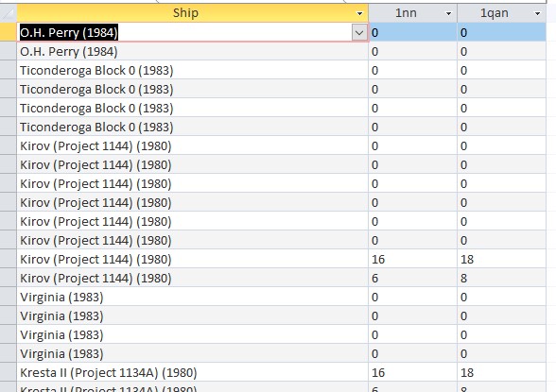
Task: Click the row selector for the first Virginia (1983) row
Action: coord(9,298)
